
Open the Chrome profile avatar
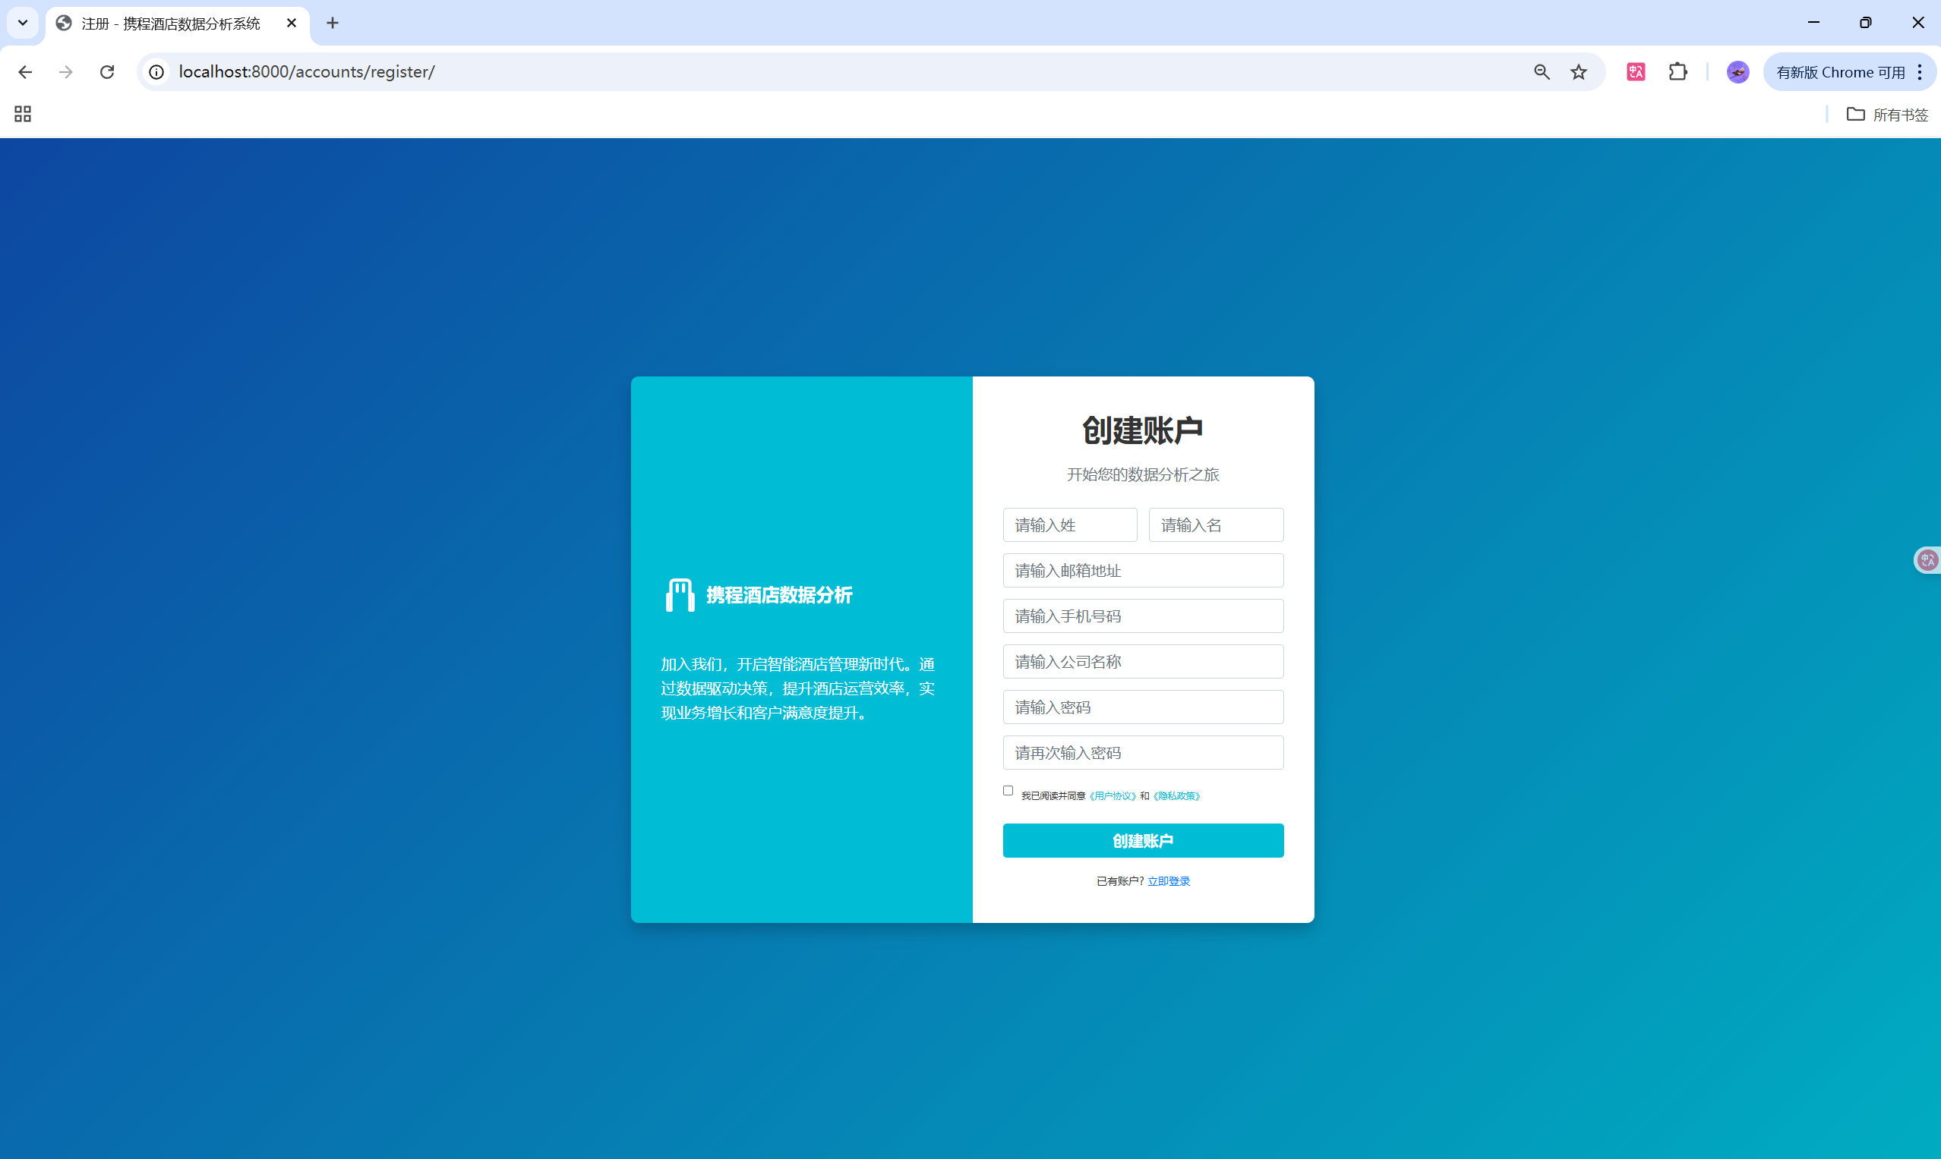1737,72
